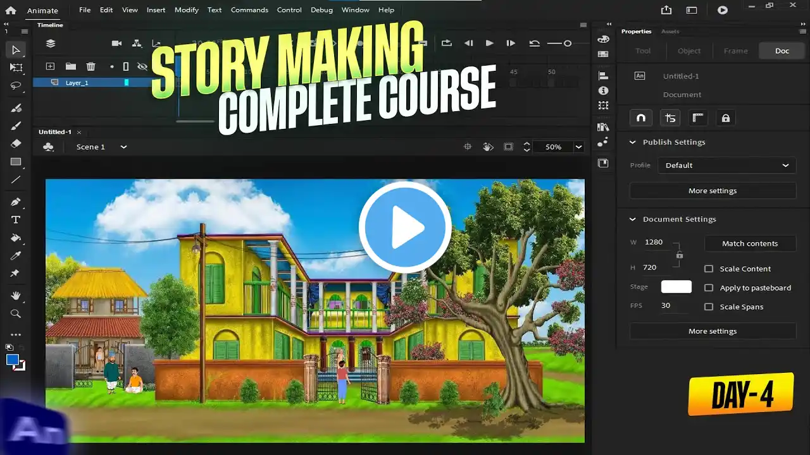Select the Classic Brush tool
The width and height of the screenshot is (810, 455).
[x=16, y=125]
